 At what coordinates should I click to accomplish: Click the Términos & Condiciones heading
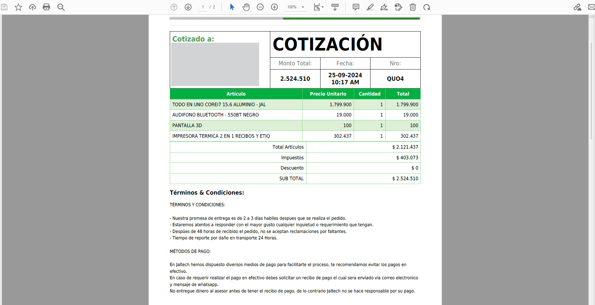click(x=207, y=193)
